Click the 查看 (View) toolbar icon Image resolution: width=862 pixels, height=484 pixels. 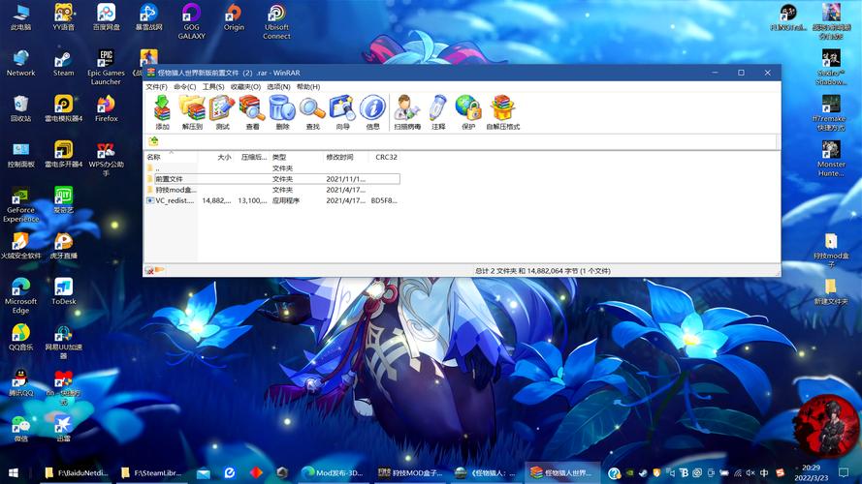[252, 112]
